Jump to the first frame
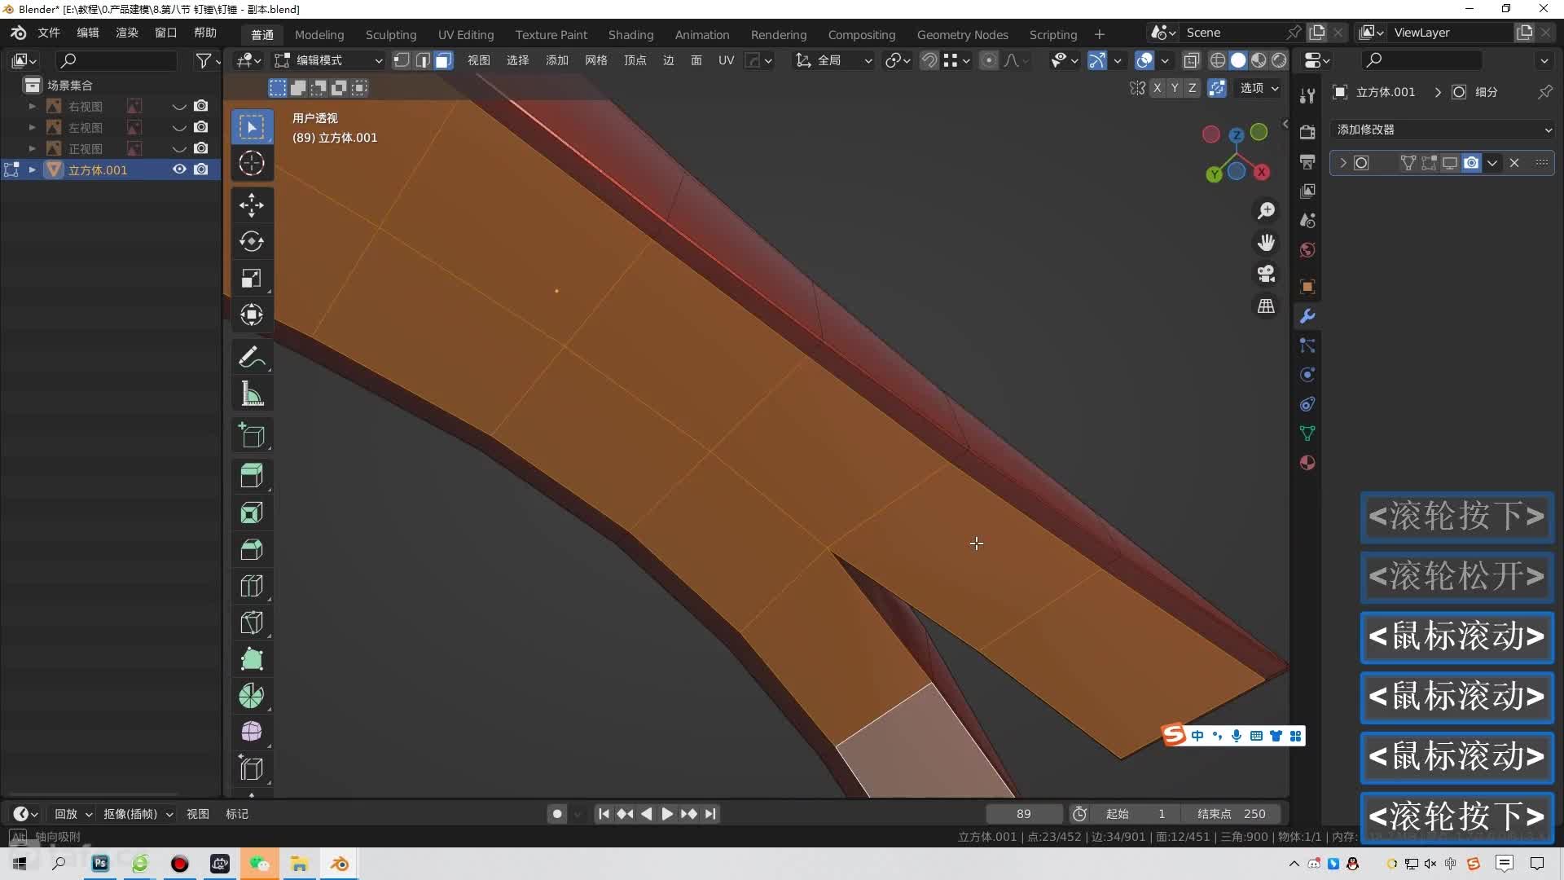This screenshot has height=880, width=1564. [604, 813]
